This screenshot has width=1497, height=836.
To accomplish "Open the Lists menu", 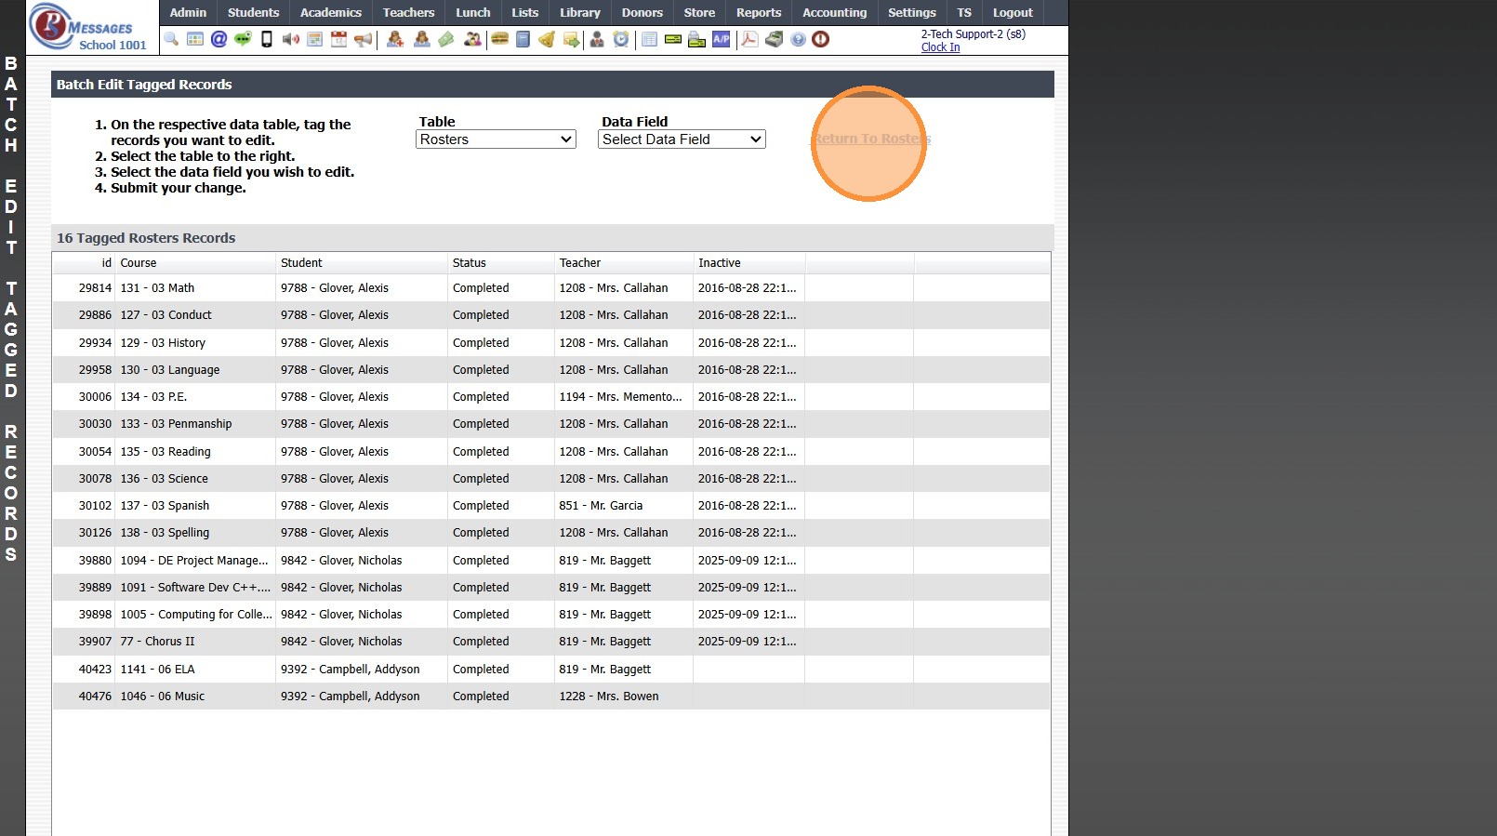I will coord(525,13).
